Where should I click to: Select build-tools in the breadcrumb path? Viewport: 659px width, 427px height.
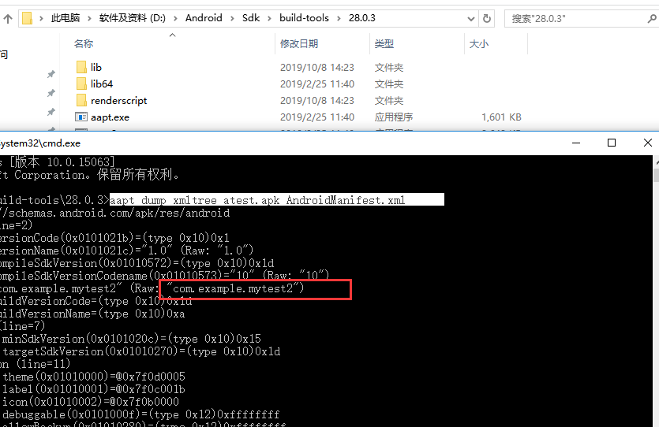[305, 18]
